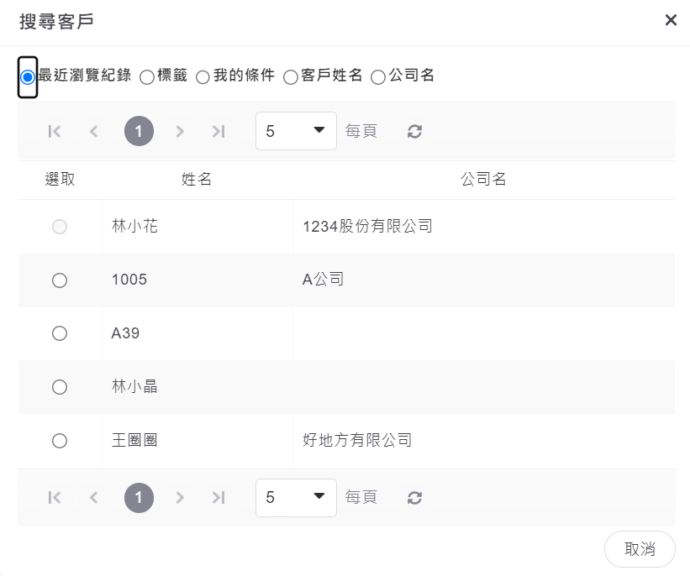Click the top last-page pagination icon
The image size is (690, 576).
click(219, 131)
